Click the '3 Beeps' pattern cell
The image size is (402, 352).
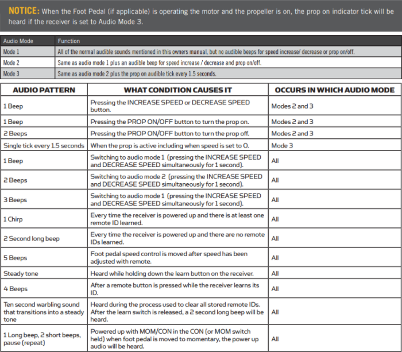(15, 200)
